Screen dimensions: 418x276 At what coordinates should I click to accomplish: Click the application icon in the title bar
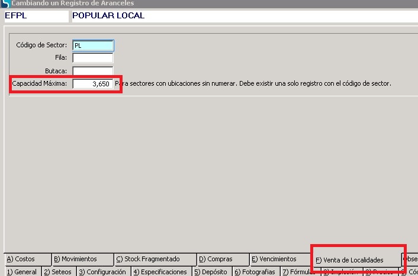point(5,4)
